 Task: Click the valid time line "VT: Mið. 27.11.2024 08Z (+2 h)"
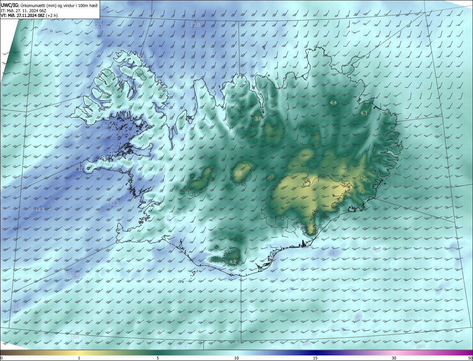click(30, 16)
